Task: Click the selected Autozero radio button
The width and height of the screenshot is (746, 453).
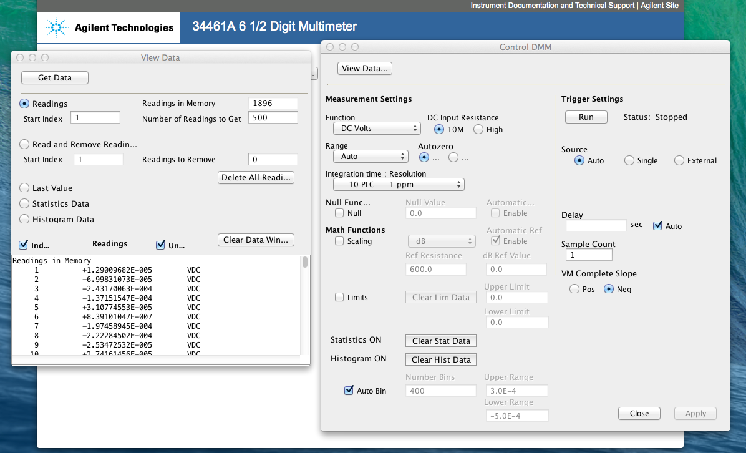Action: click(x=424, y=157)
